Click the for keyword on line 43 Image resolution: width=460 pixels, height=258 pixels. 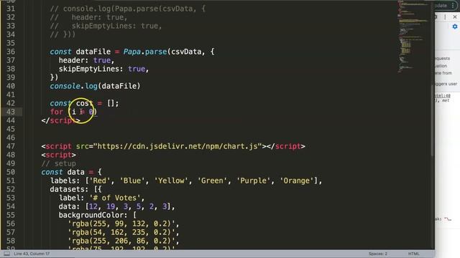point(56,112)
